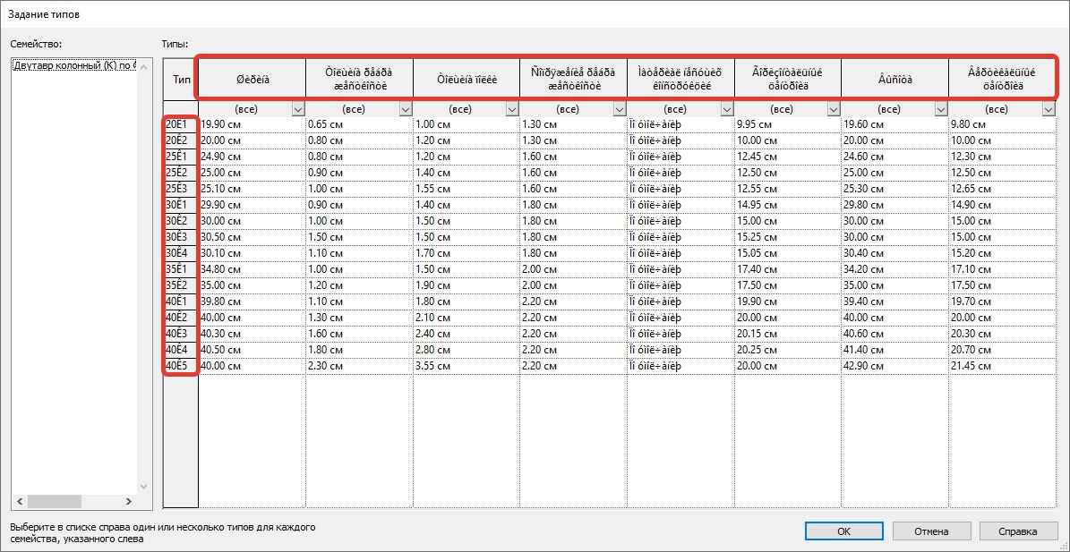This screenshot has width=1070, height=552.
Task: Open filter dropdown of column with 1.30 см values
Action: [620, 109]
